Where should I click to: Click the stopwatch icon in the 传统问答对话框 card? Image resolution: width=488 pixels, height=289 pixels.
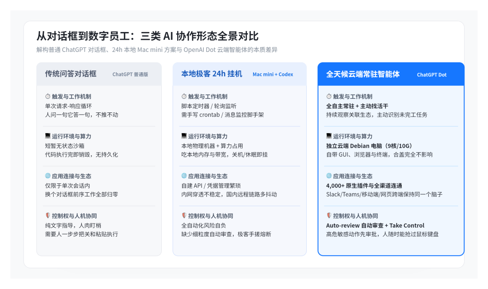coord(47,97)
